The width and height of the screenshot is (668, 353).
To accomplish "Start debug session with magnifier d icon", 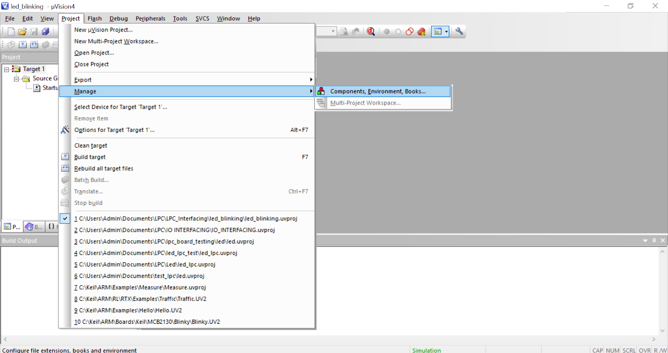I will (371, 32).
